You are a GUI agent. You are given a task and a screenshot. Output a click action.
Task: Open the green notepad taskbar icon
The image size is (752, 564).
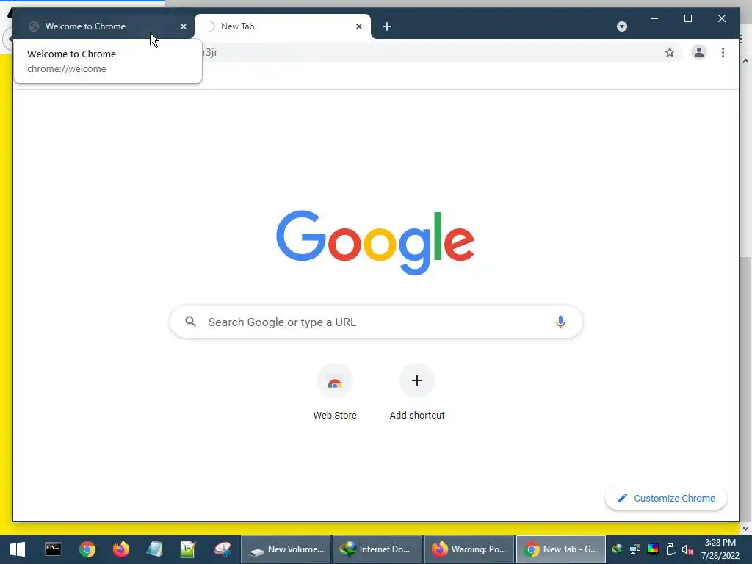pos(188,549)
